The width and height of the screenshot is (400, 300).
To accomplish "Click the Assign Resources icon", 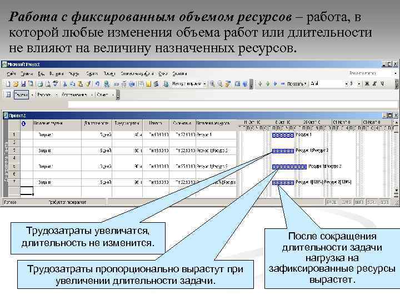I will point(156,84).
